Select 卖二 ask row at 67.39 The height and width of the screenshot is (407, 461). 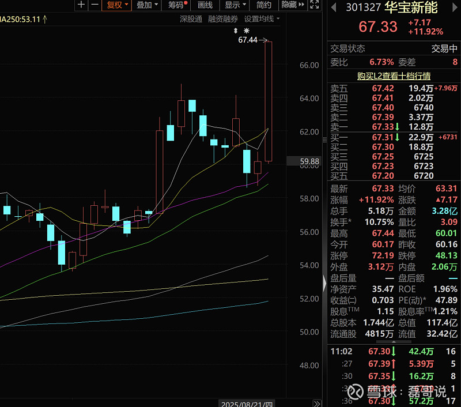394,118
